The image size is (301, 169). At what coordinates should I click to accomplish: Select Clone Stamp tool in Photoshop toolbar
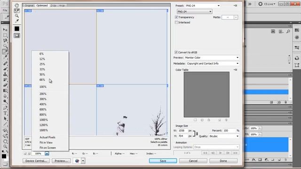coord(5,74)
